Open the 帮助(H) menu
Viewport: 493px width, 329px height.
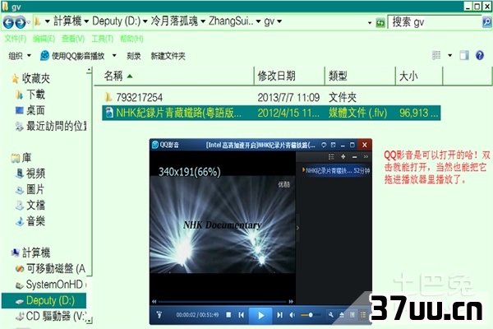pyautogui.click(x=131, y=39)
